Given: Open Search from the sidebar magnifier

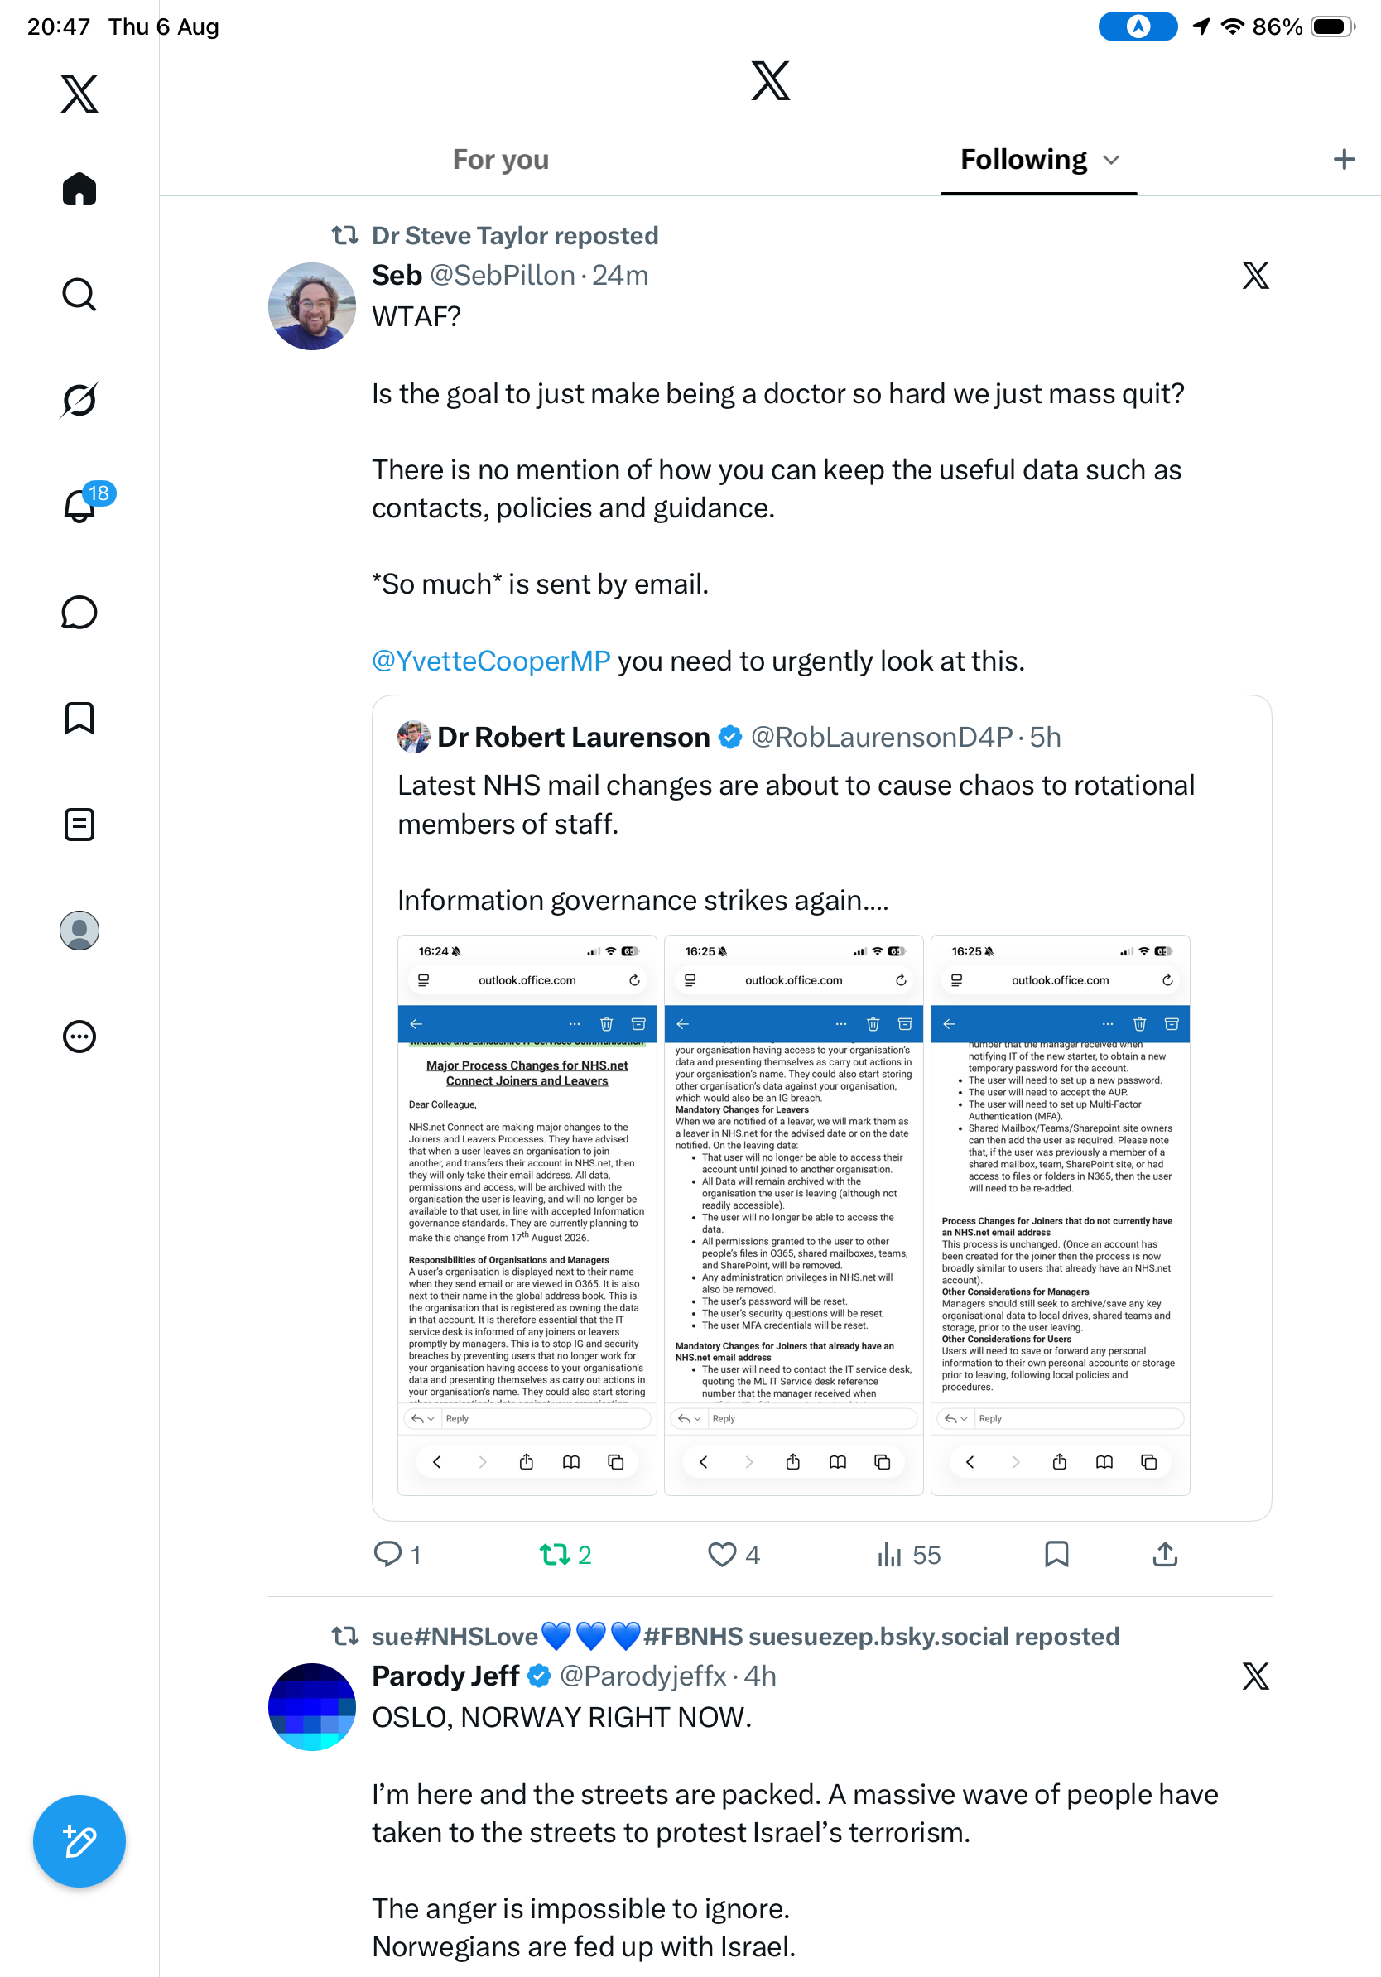Looking at the screenshot, I should 79,295.
